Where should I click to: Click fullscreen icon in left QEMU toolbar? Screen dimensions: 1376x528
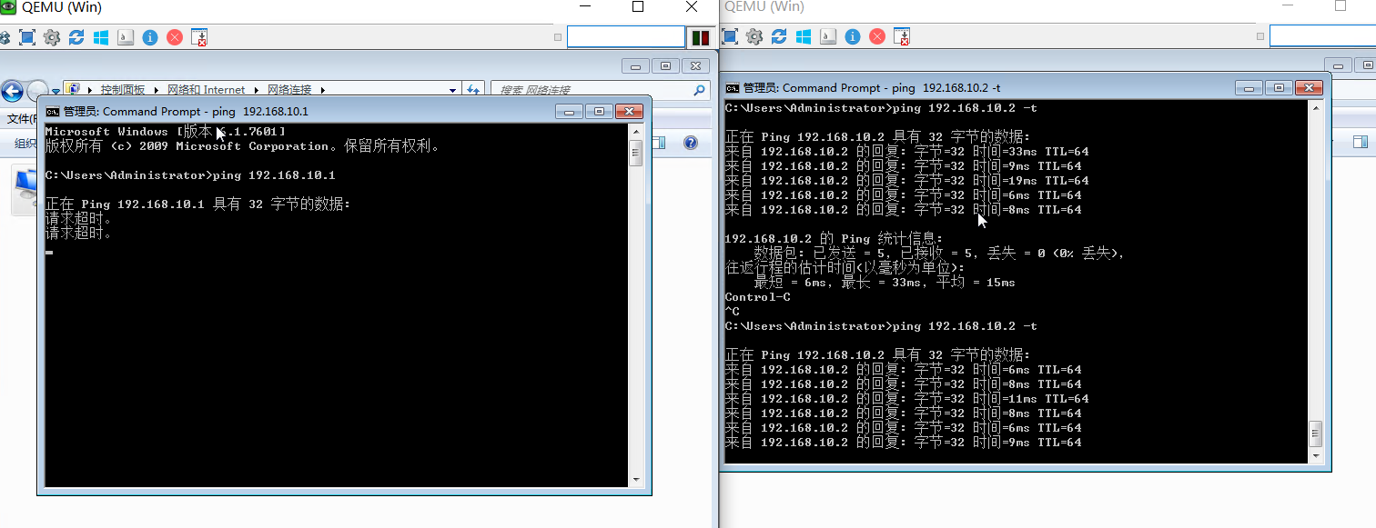[x=27, y=37]
